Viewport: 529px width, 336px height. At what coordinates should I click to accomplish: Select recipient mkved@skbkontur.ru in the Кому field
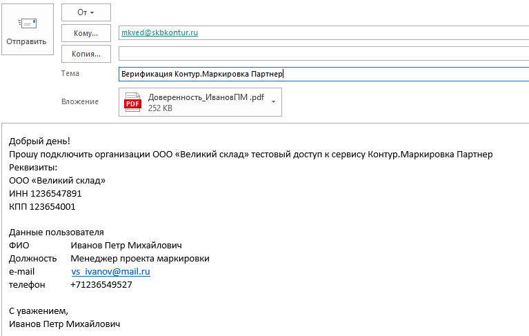[159, 32]
